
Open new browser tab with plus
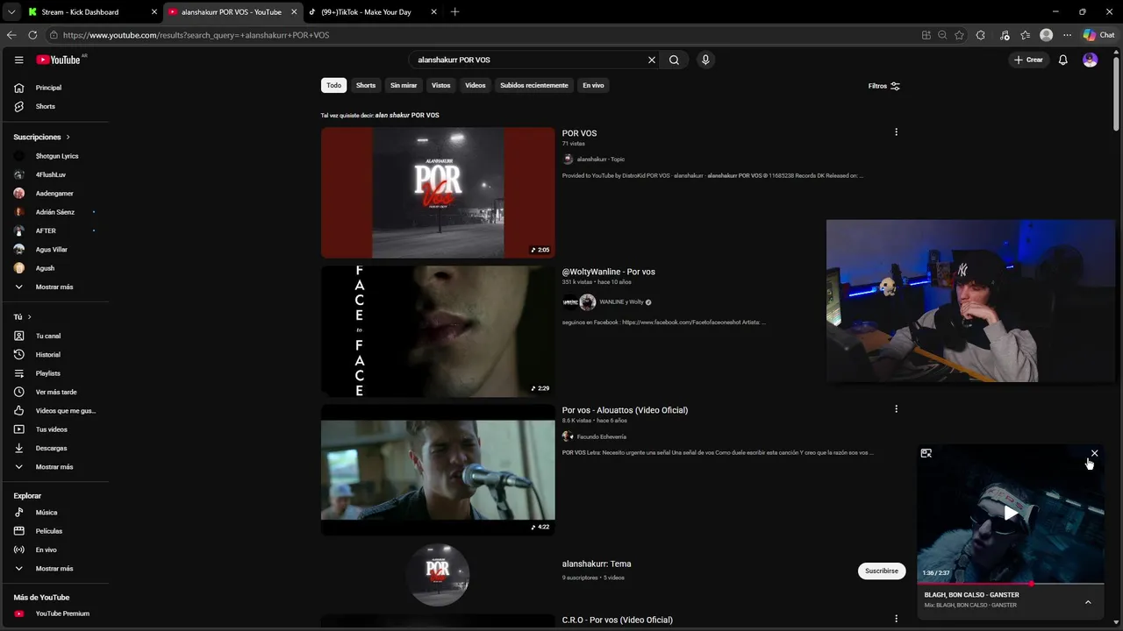454,12
